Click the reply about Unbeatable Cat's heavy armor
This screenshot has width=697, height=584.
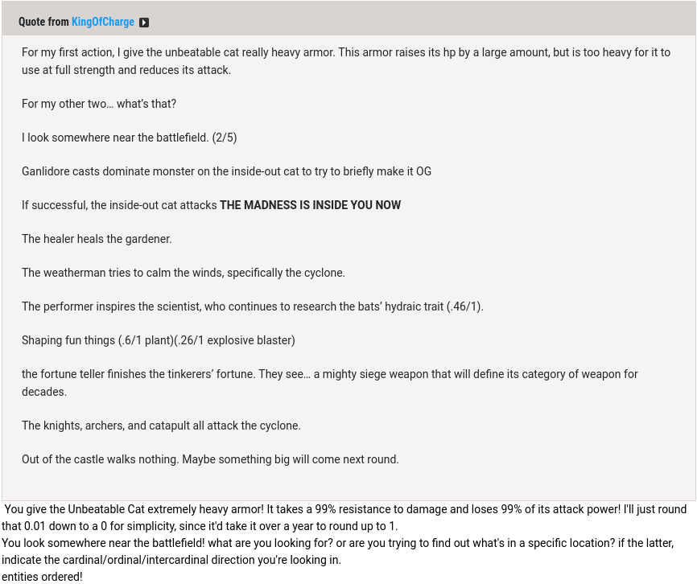(344, 517)
